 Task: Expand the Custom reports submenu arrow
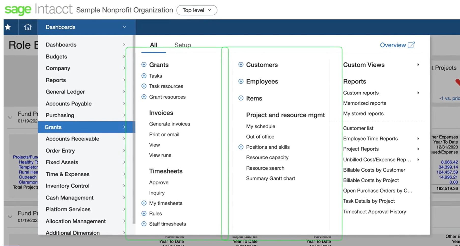pos(418,93)
